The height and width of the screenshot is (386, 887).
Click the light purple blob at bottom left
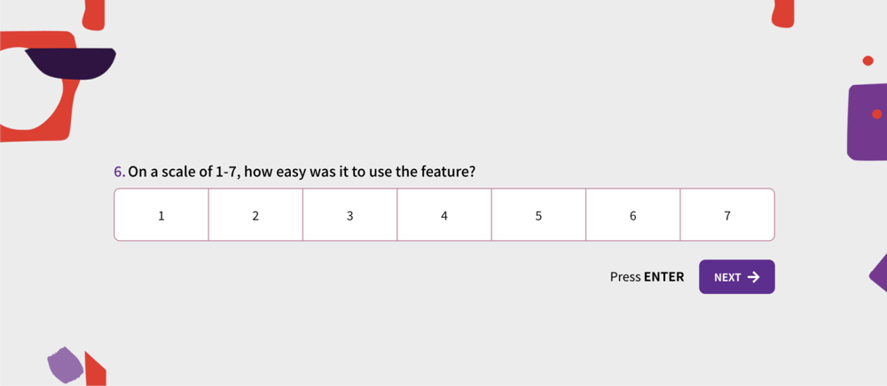coord(66,365)
